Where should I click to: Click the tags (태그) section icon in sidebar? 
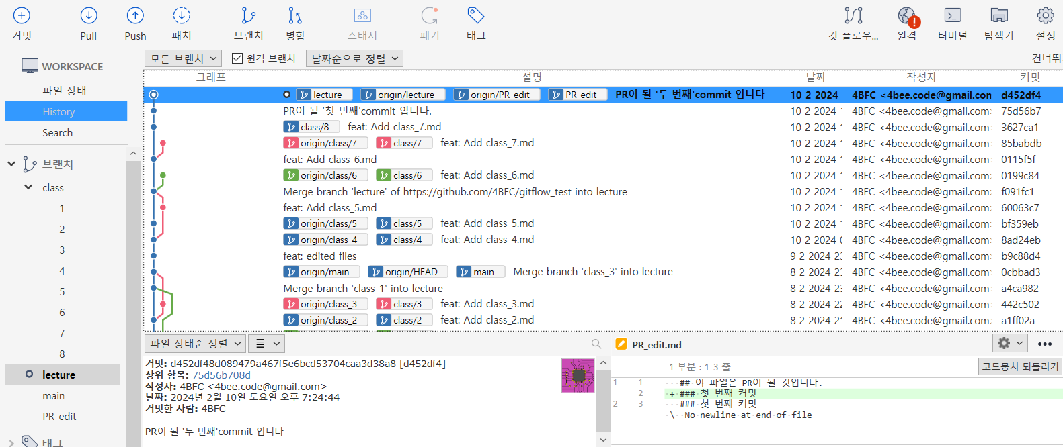[30, 442]
